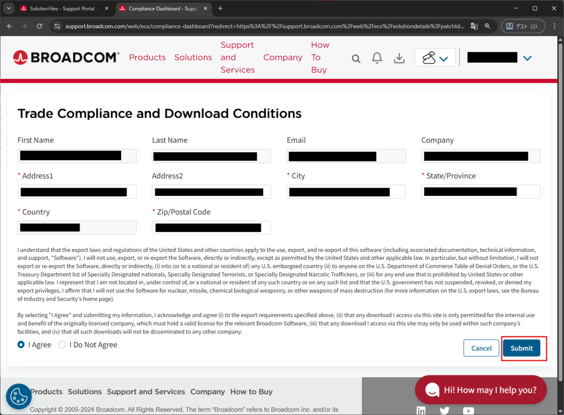Click the footer How to Buy link
Screen dimensions: 564x415
pyautogui.click(x=251, y=392)
